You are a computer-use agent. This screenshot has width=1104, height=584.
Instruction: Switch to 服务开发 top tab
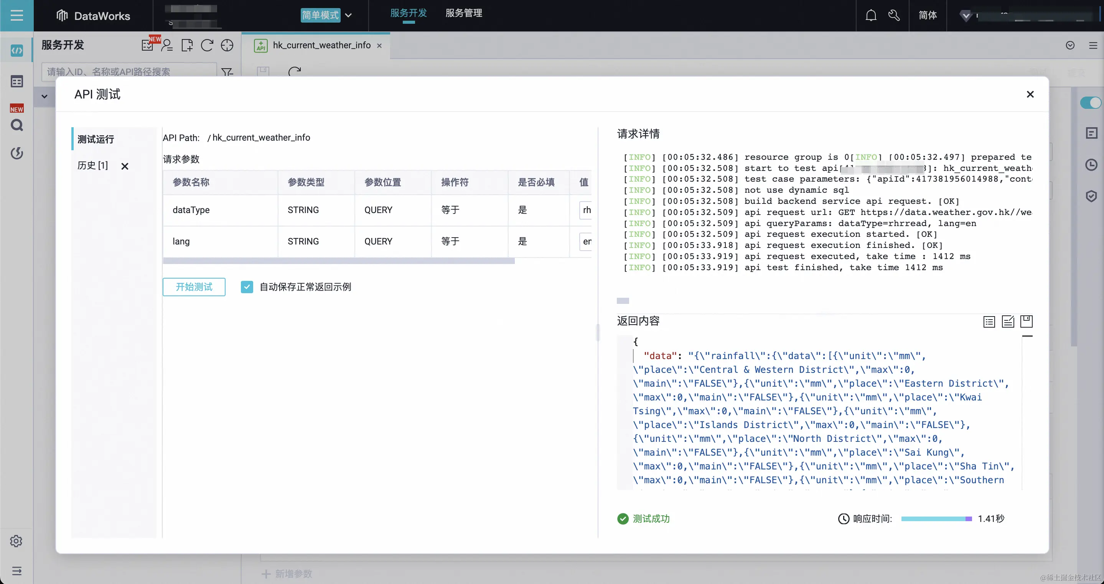409,13
